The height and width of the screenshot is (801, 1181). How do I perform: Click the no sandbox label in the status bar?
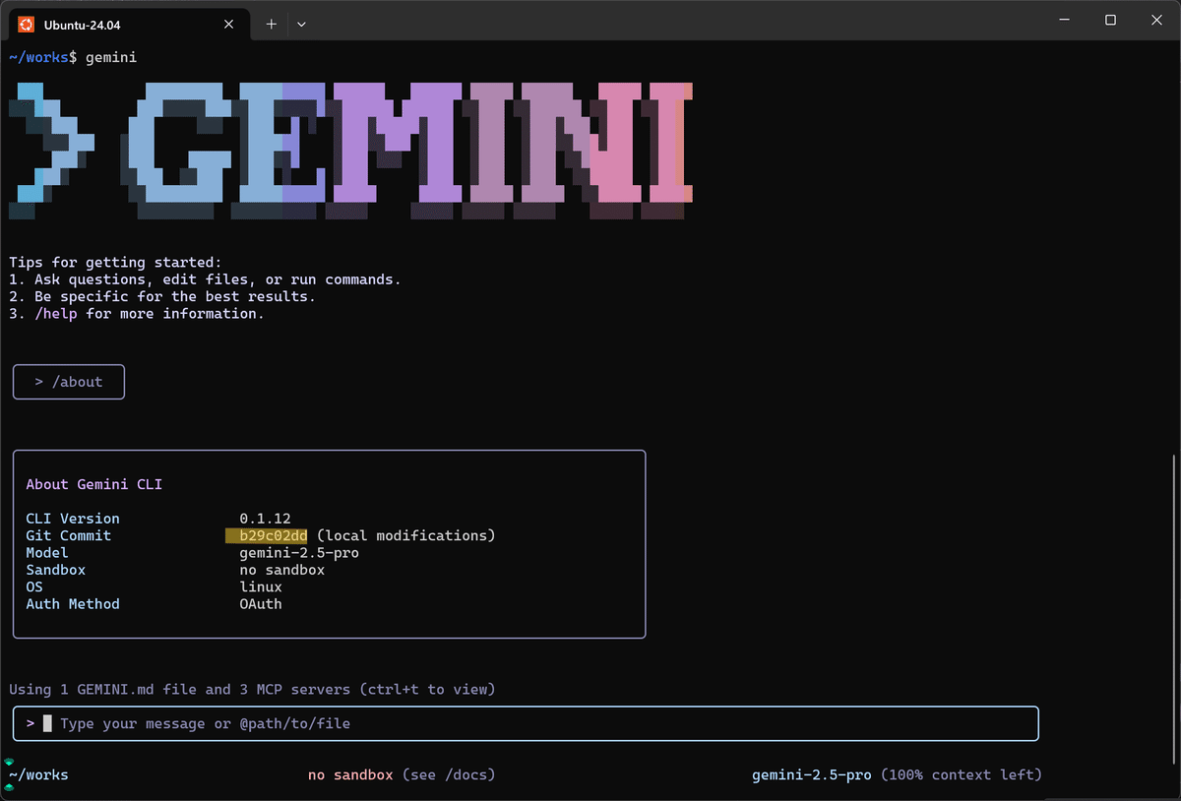[x=349, y=774]
